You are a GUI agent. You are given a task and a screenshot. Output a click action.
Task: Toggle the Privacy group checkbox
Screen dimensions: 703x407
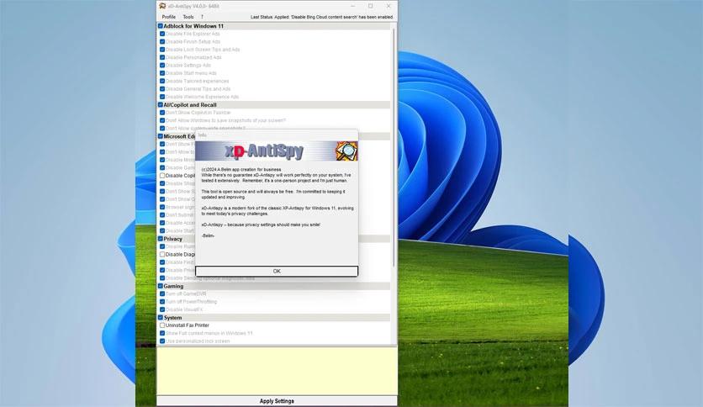coord(161,239)
